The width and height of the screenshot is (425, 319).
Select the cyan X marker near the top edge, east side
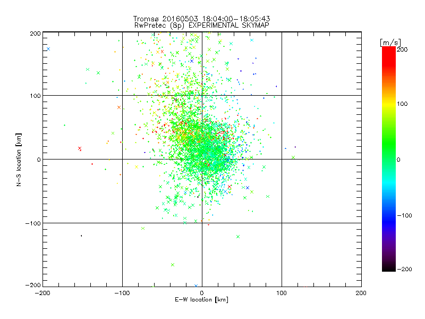pyautogui.click(x=252, y=40)
